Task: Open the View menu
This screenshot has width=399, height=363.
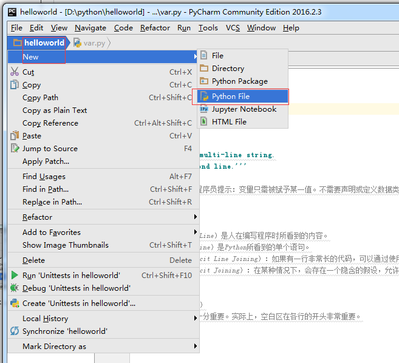Action: coord(59,28)
